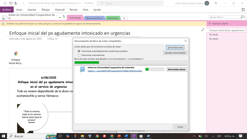Open Task View in taskbar
The height and width of the screenshot is (139, 247).
click(60, 136)
